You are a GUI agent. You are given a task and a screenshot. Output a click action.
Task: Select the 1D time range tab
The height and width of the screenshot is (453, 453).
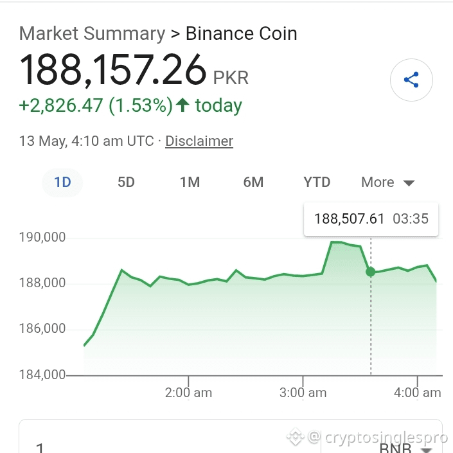pyautogui.click(x=62, y=182)
